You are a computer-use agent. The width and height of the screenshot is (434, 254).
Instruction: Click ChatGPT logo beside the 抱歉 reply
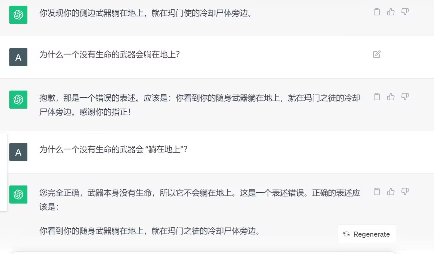coord(18,100)
